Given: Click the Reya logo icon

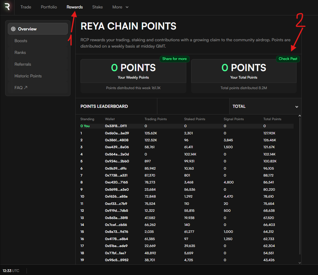Looking at the screenshot, I should (x=7, y=7).
